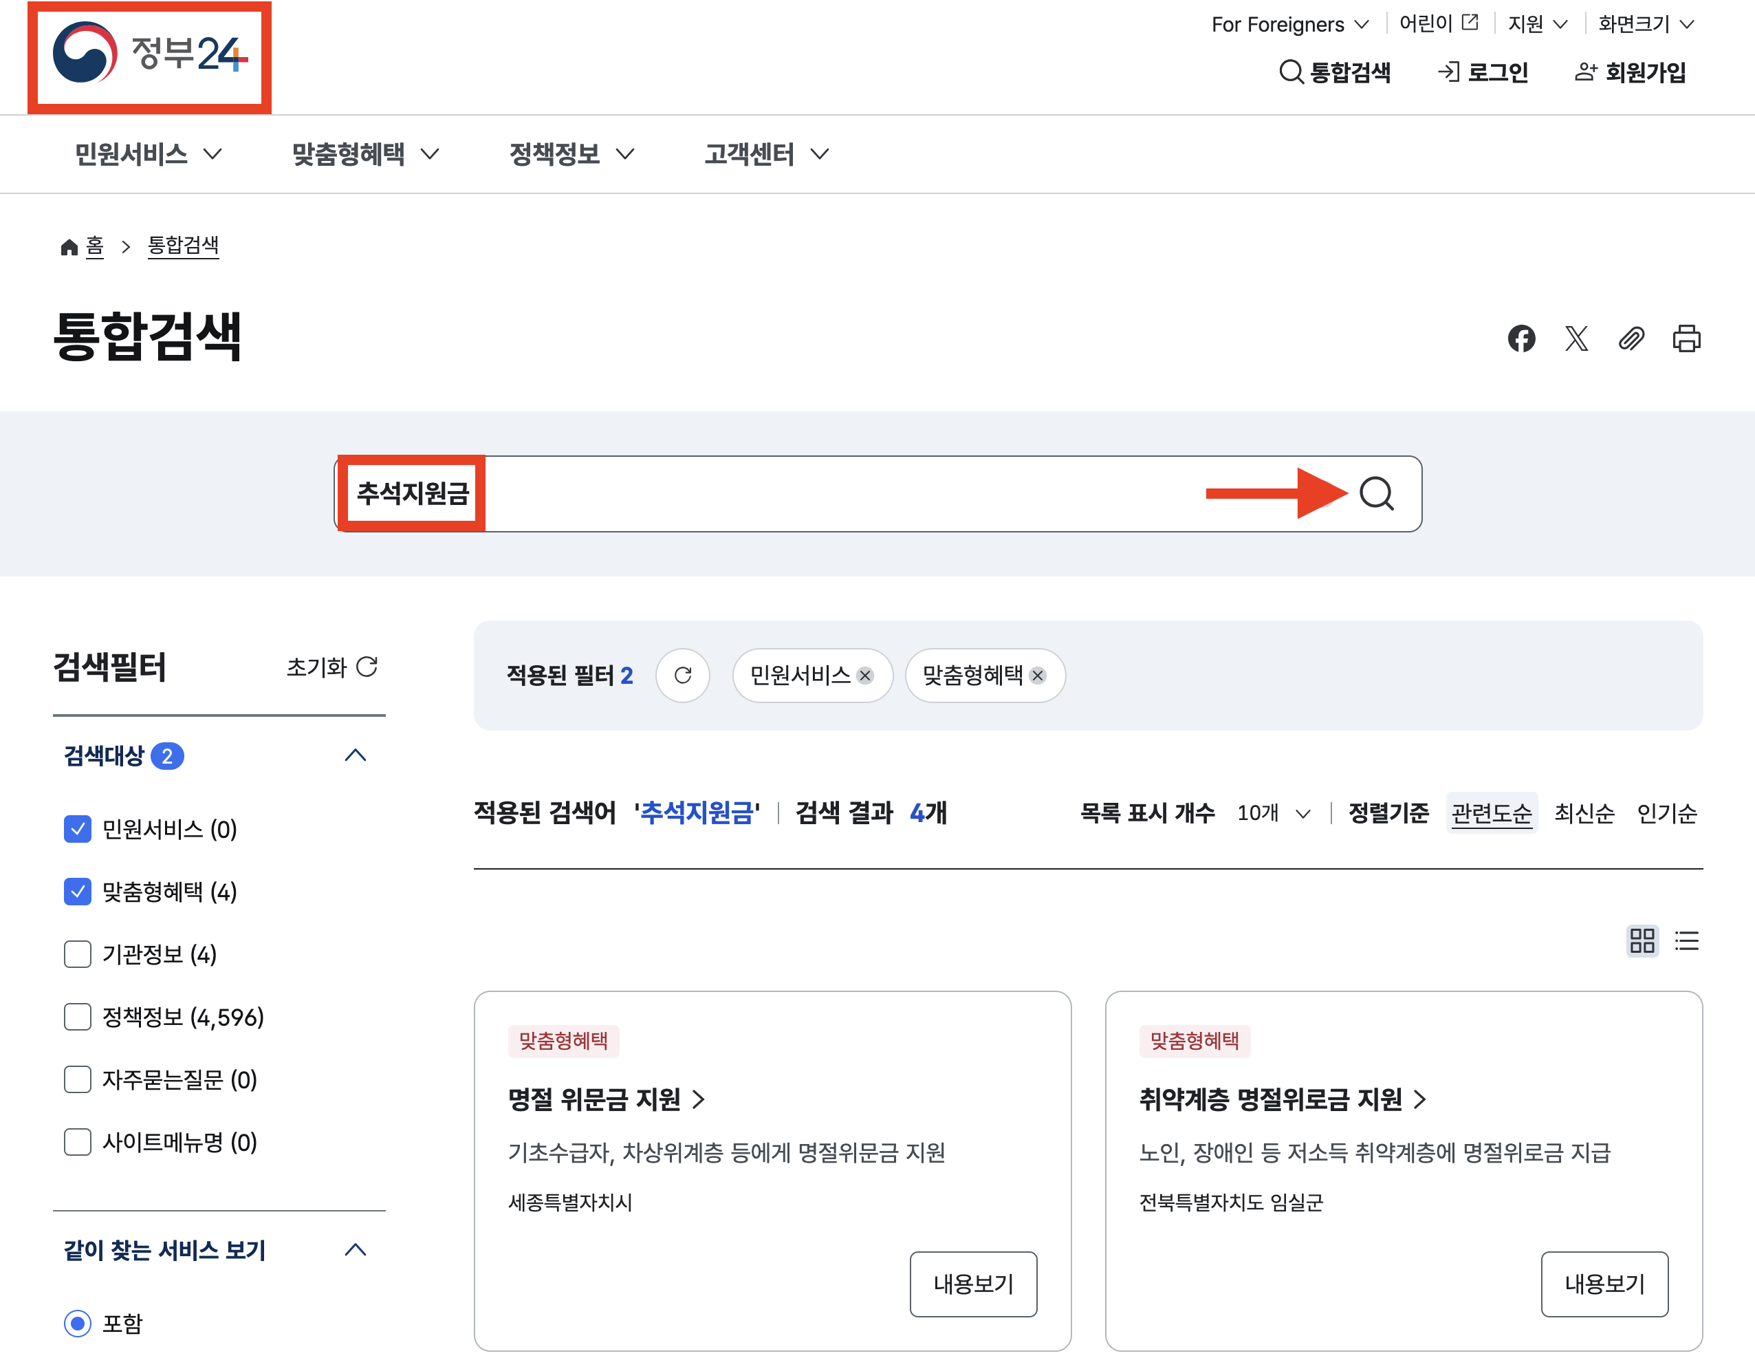This screenshot has height=1358, width=1755.
Task: Click the magnifier search icon in search box
Action: (1375, 494)
